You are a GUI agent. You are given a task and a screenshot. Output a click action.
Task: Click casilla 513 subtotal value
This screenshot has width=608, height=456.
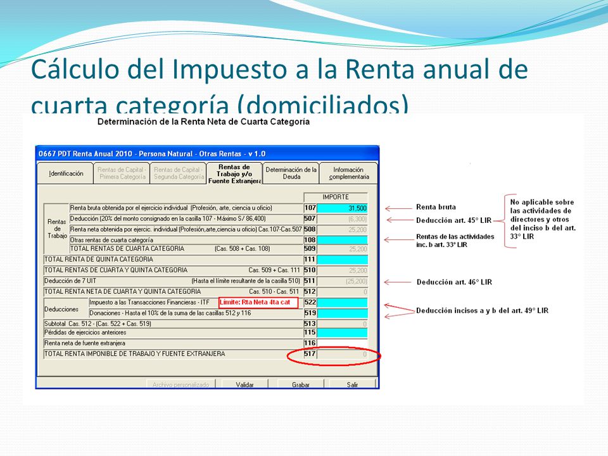[x=342, y=324]
